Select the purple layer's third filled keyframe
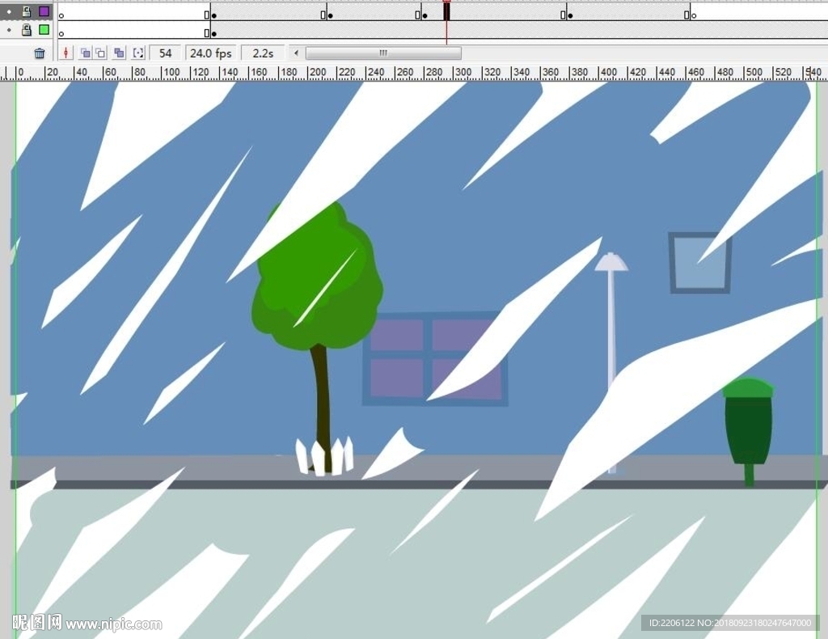828x639 pixels. pyautogui.click(x=425, y=15)
